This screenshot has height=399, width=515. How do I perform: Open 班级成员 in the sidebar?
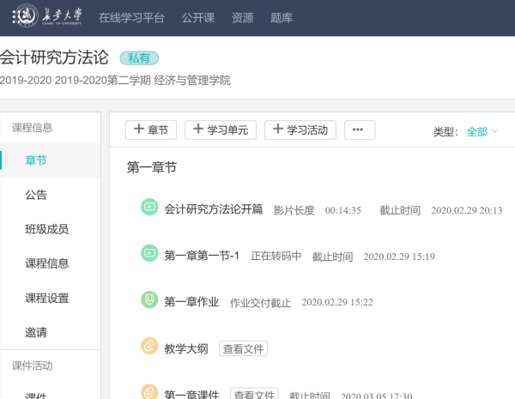tap(47, 229)
